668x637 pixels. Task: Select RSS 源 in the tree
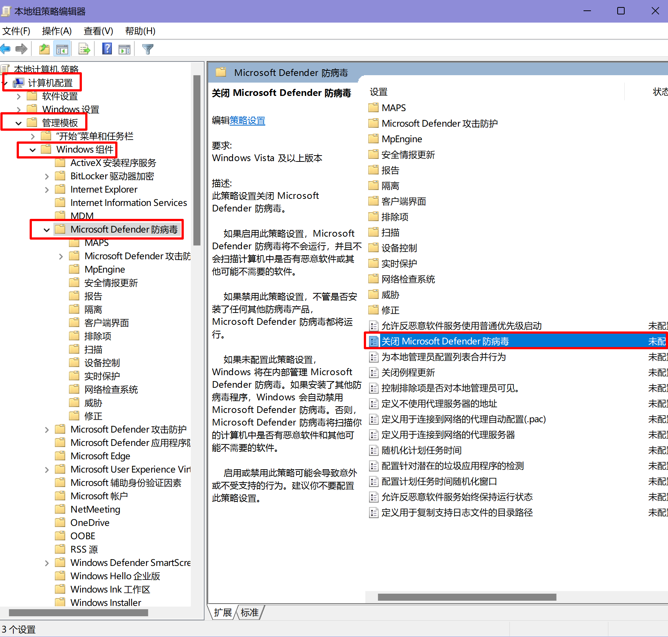pyautogui.click(x=84, y=549)
